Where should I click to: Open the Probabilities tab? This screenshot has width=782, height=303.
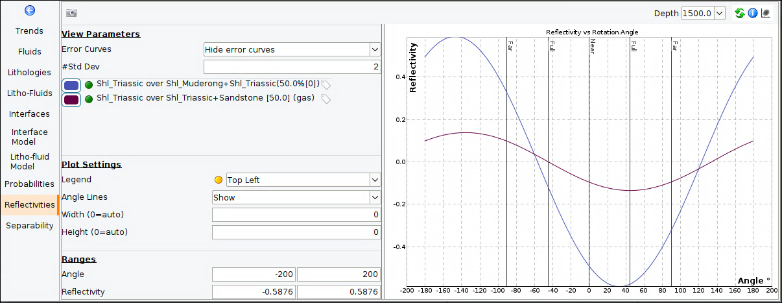click(30, 184)
